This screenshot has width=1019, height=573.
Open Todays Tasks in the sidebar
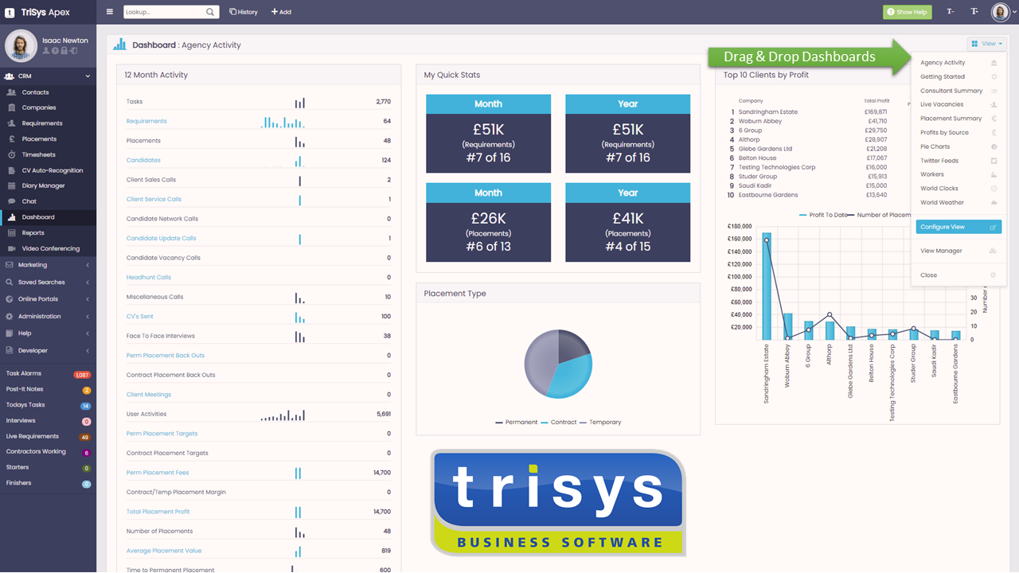coord(48,405)
